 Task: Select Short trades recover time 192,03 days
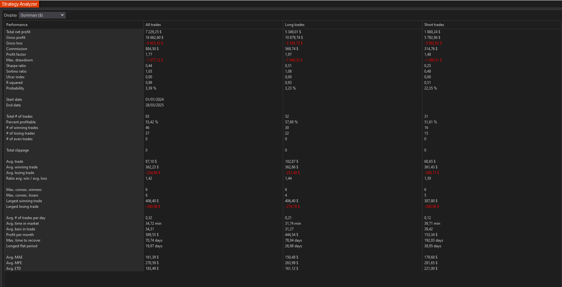click(x=434, y=240)
